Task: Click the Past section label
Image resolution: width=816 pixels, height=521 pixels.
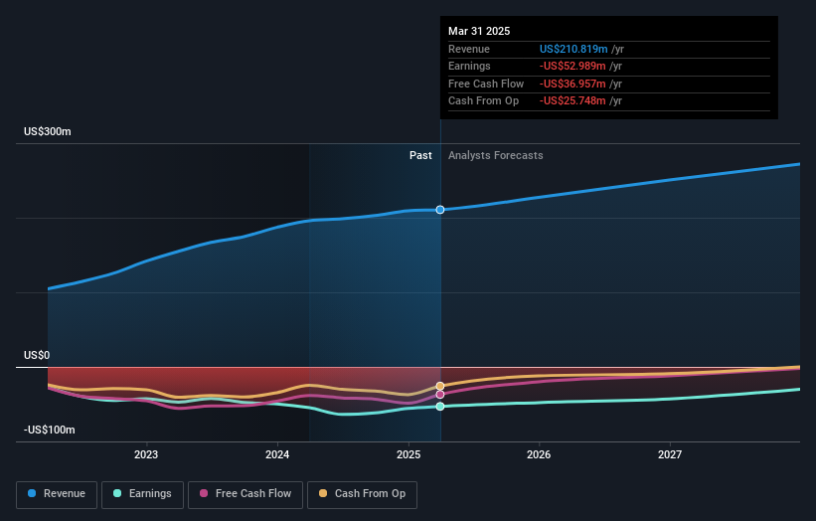Action: [420, 156]
